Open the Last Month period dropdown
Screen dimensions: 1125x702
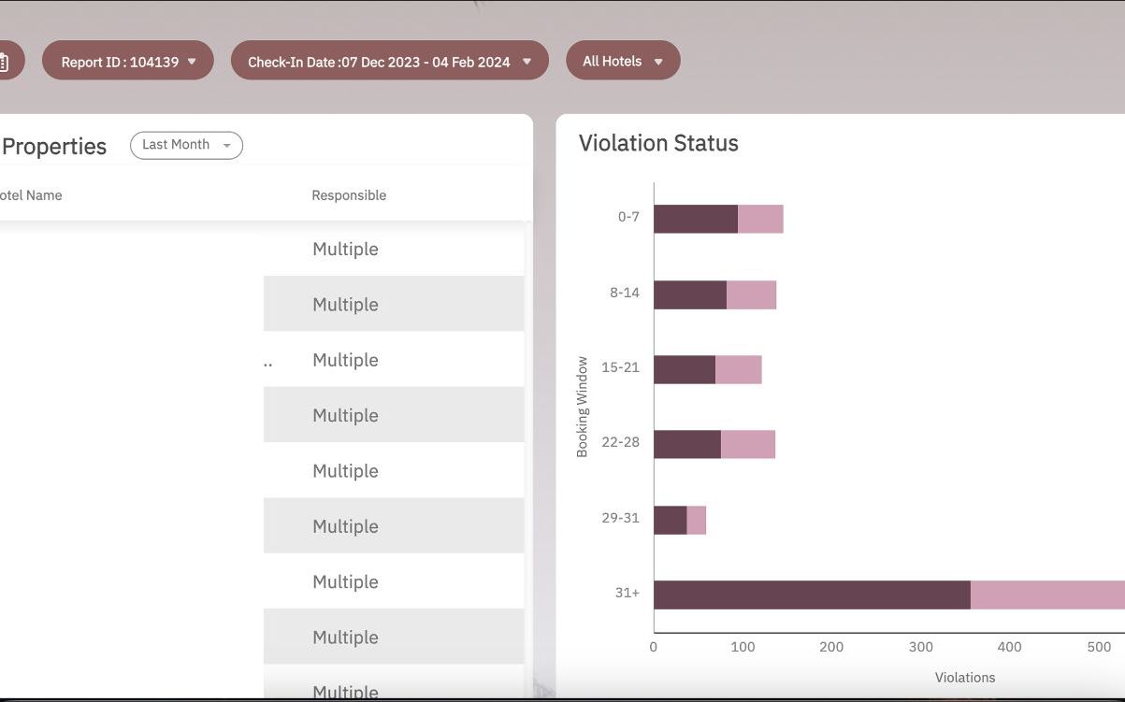pos(186,145)
